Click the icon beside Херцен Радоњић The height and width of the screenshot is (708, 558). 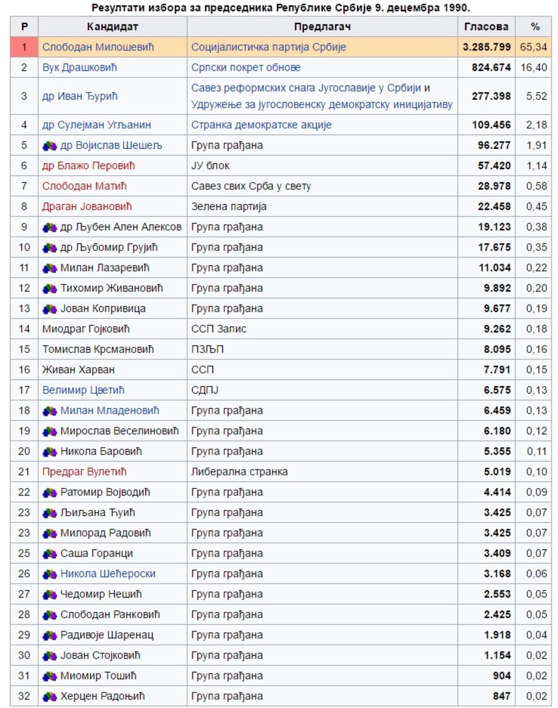tap(50, 696)
